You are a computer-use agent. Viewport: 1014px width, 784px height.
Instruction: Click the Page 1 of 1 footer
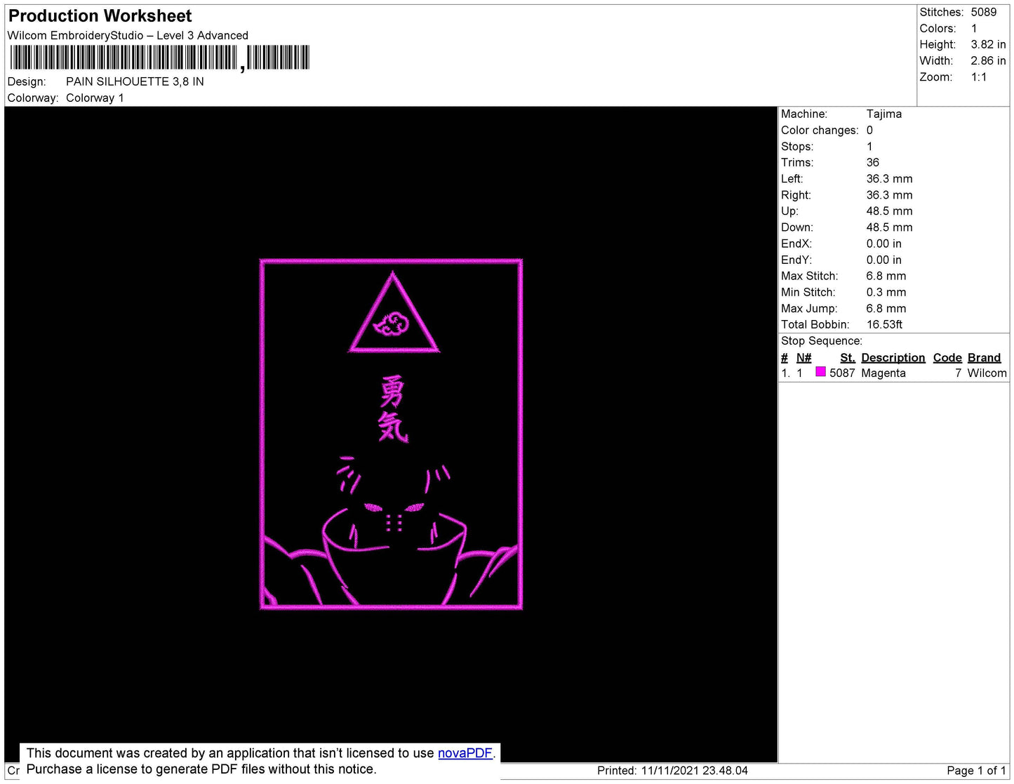coord(976,771)
